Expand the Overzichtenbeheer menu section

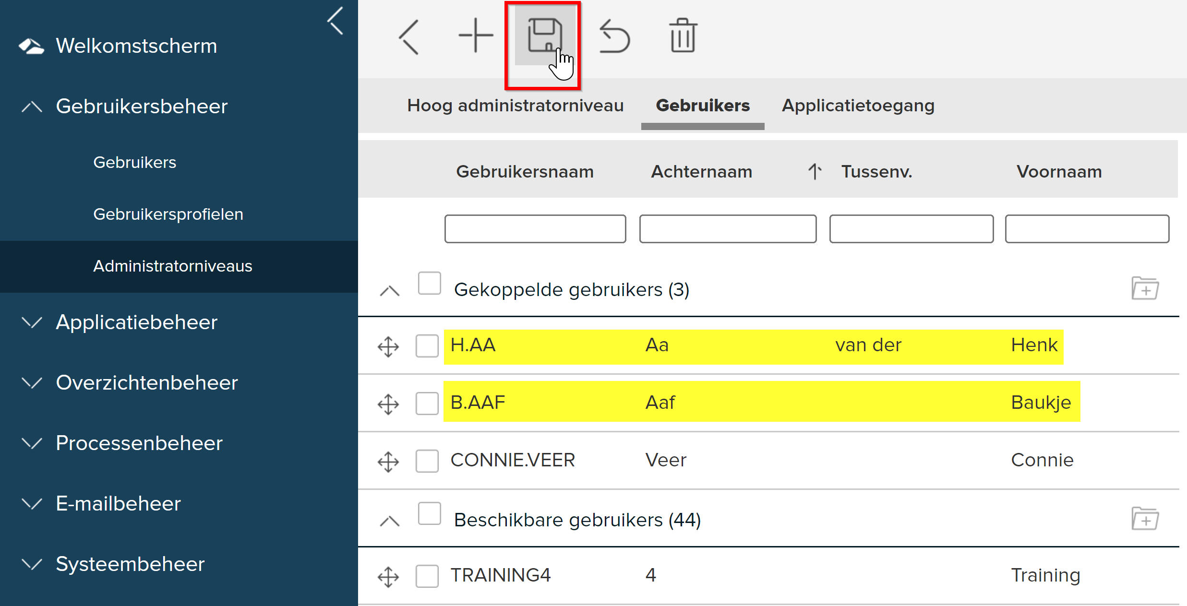[32, 383]
